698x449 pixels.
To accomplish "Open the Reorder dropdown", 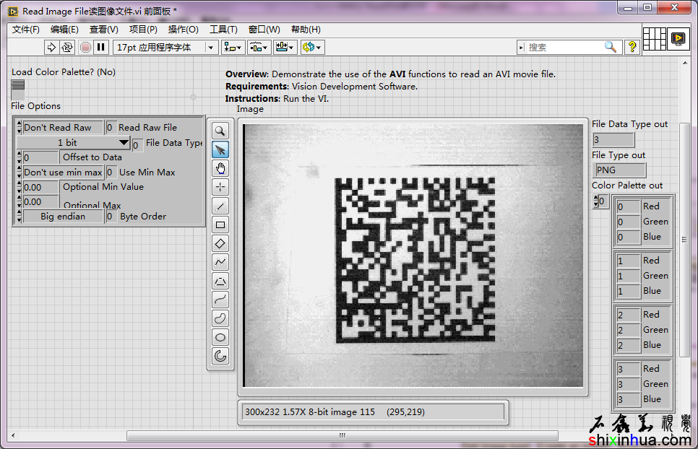I will click(312, 47).
